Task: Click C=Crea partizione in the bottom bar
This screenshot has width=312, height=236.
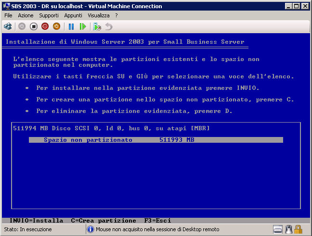Action: point(104,221)
